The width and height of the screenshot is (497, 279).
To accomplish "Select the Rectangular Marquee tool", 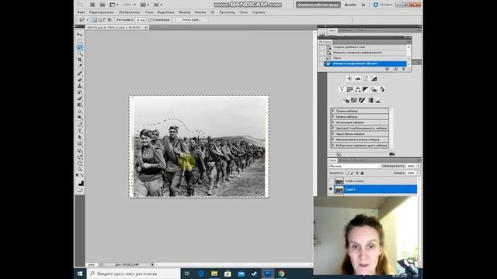I will pos(80,41).
